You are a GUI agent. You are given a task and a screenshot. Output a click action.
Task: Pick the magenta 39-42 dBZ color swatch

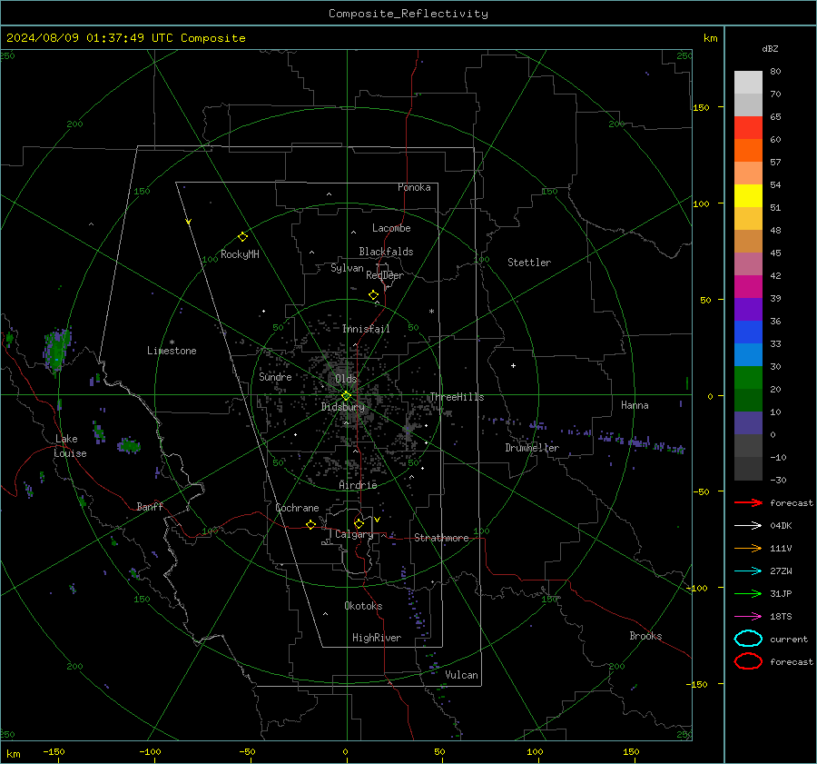tap(748, 286)
